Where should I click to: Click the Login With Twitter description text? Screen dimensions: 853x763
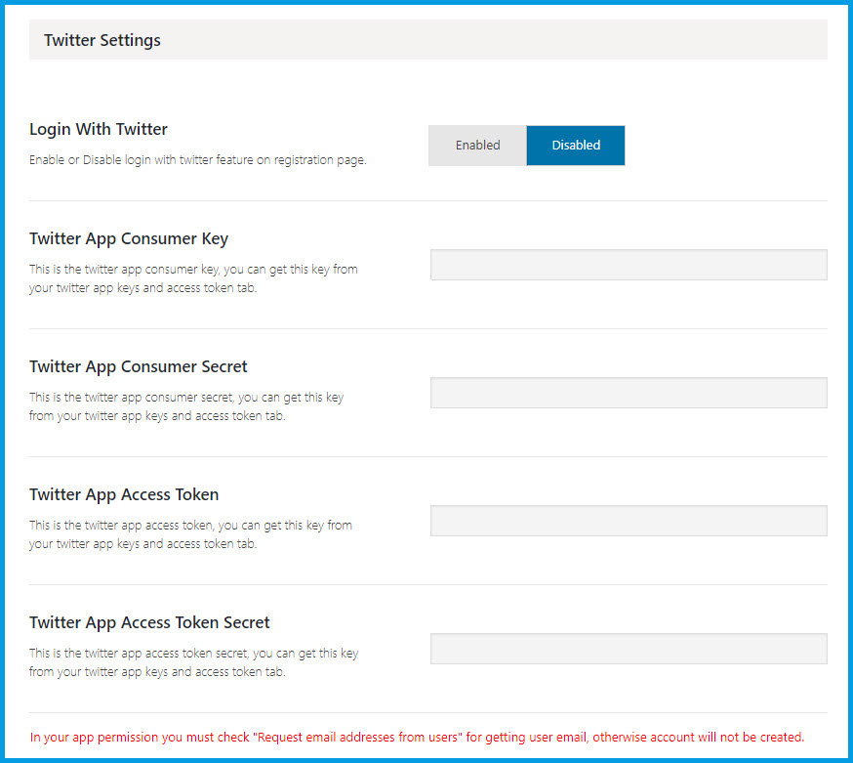tap(198, 160)
